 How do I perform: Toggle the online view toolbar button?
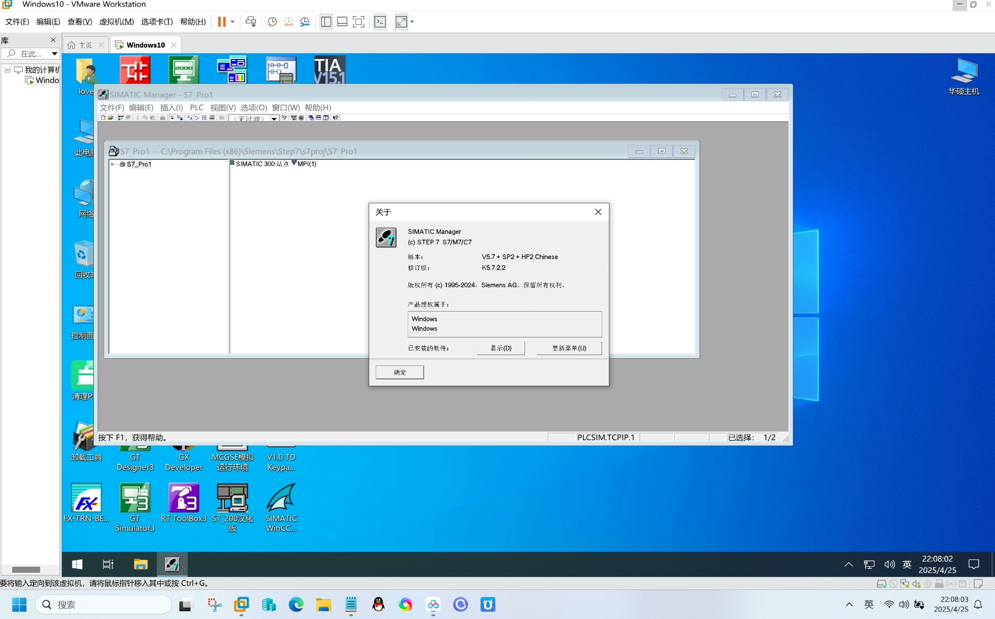(180, 118)
